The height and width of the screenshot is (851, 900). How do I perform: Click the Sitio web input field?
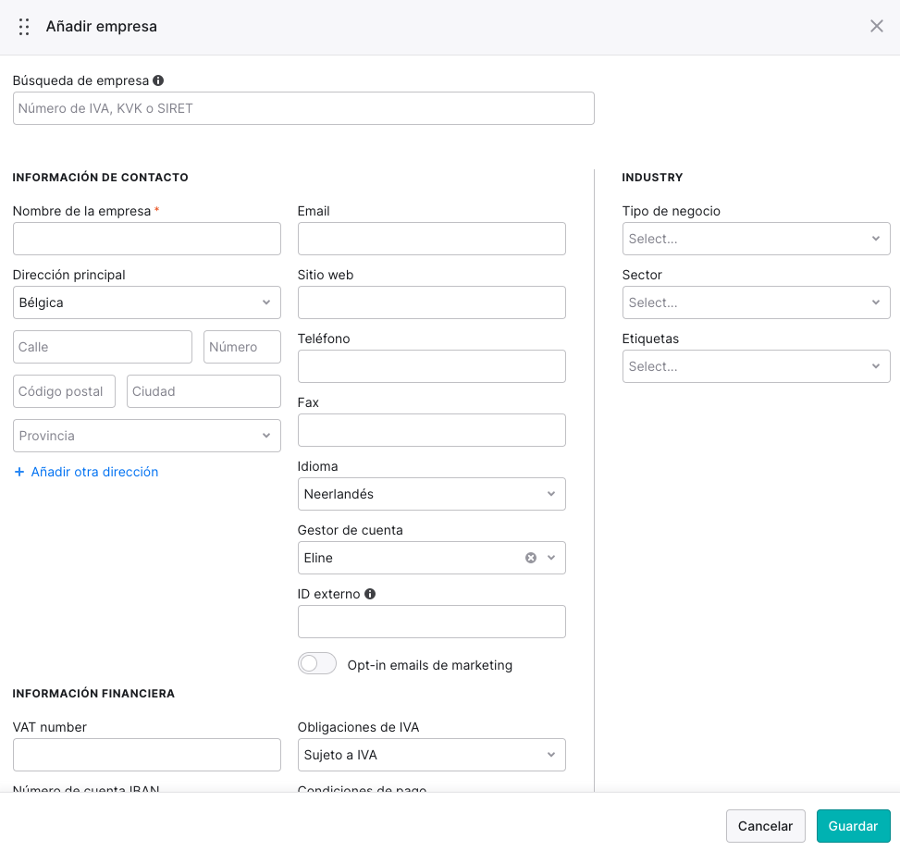click(x=432, y=302)
